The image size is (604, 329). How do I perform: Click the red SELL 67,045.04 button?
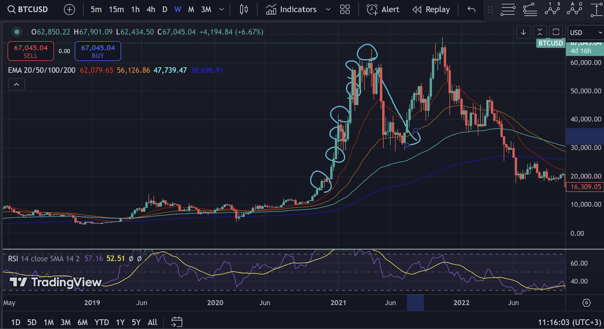click(x=31, y=51)
